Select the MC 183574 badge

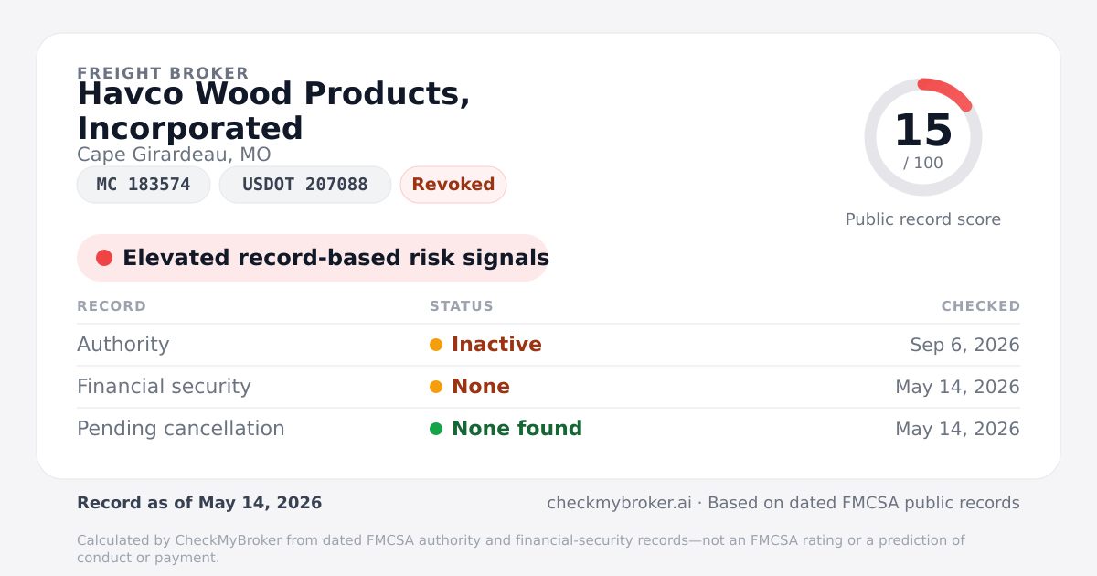point(144,185)
